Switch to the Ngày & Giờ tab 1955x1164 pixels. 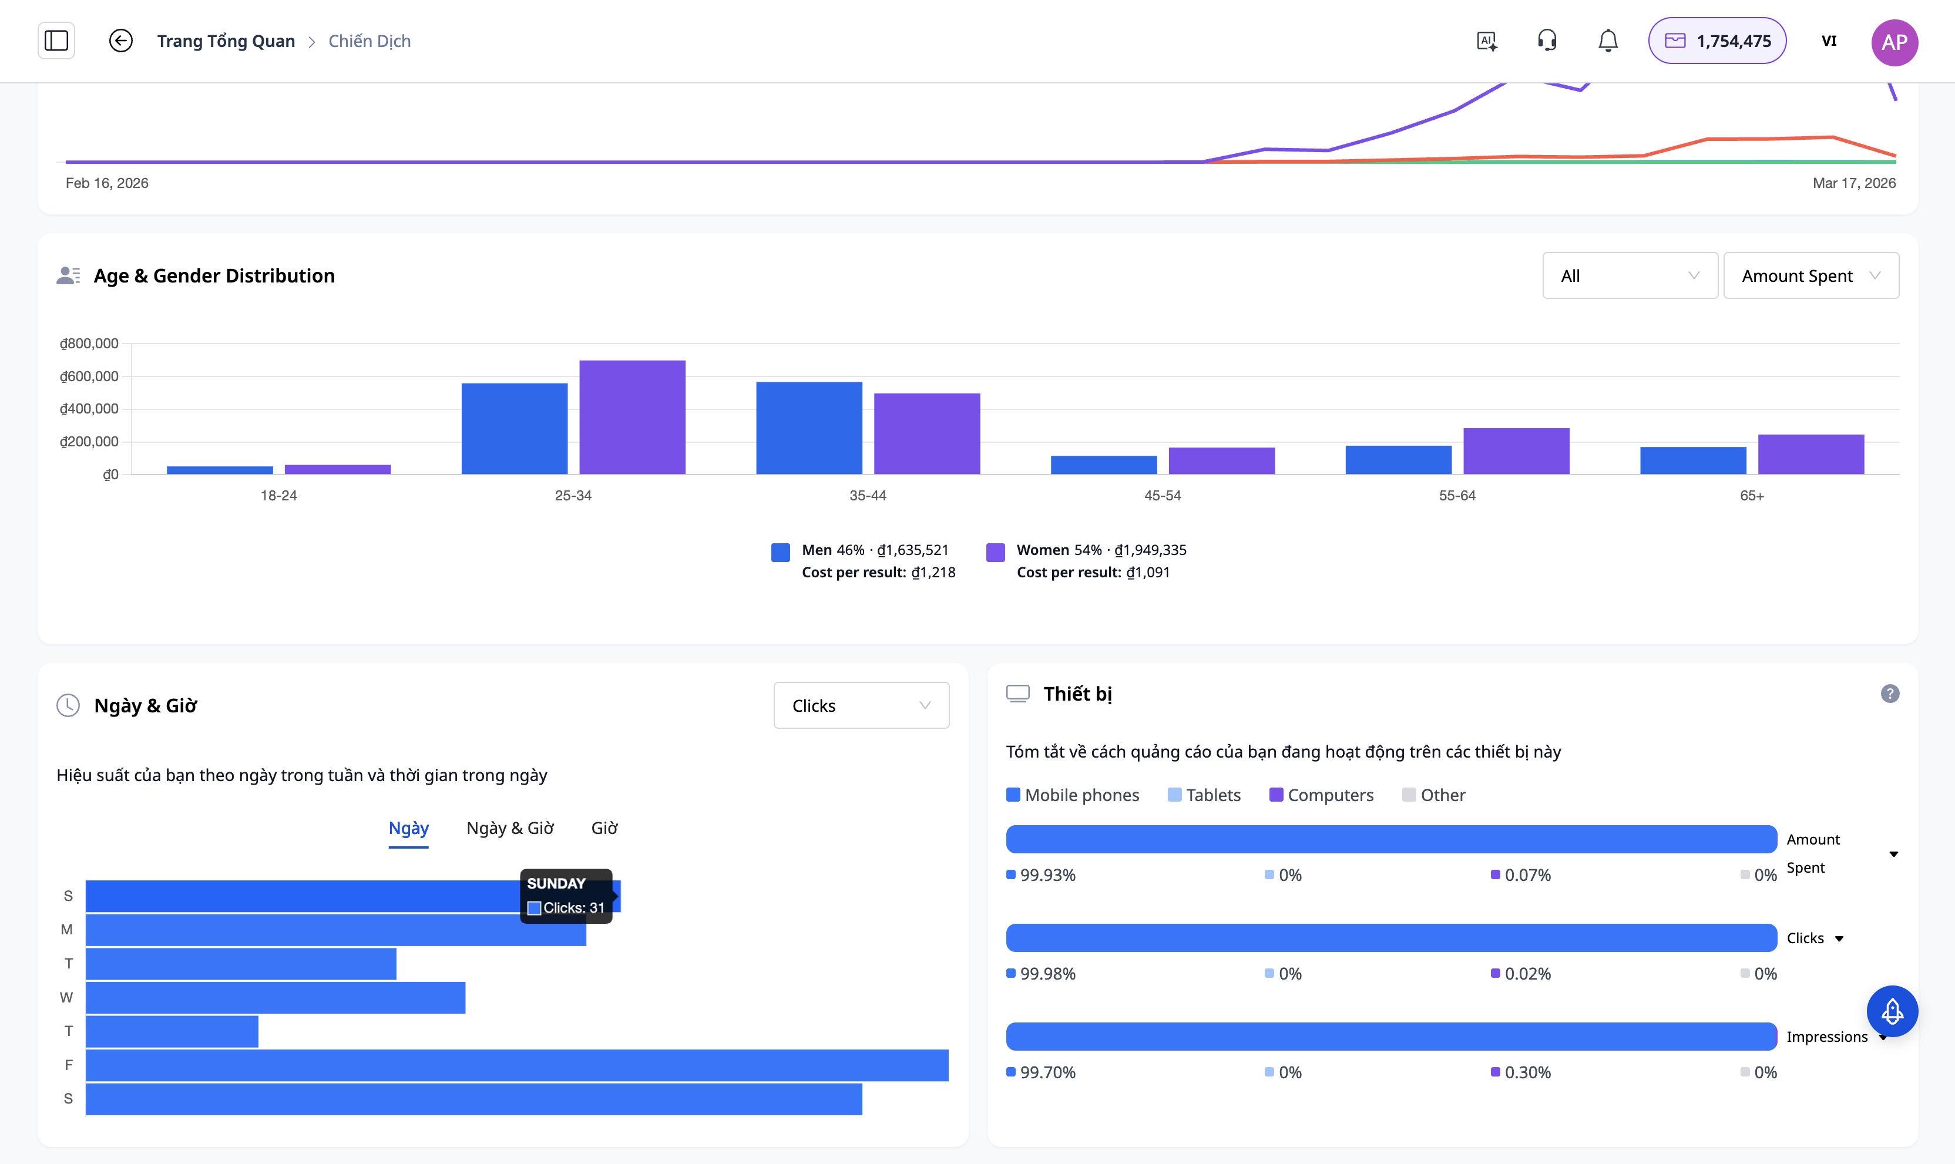click(510, 828)
